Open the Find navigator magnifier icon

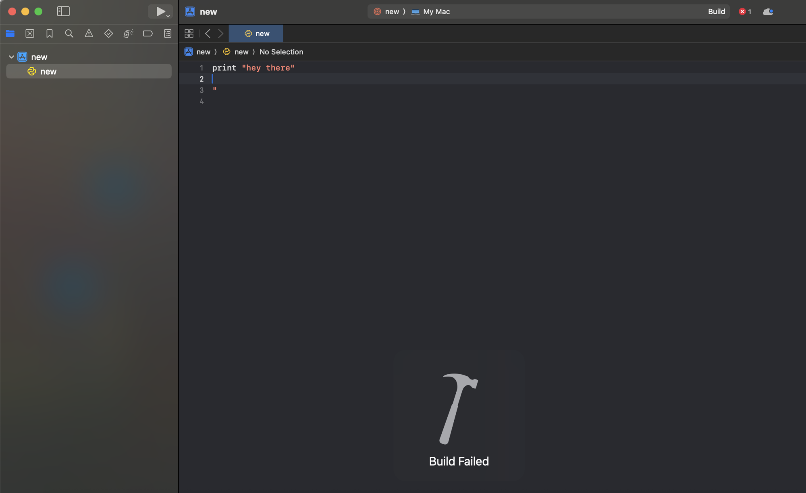tap(69, 33)
